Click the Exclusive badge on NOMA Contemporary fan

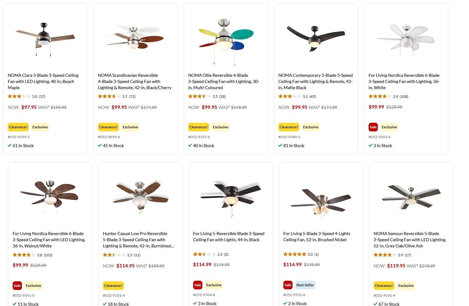click(311, 127)
